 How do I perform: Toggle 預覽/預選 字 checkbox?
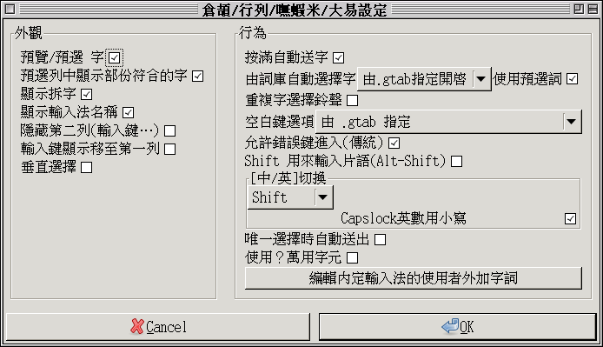[x=114, y=57]
